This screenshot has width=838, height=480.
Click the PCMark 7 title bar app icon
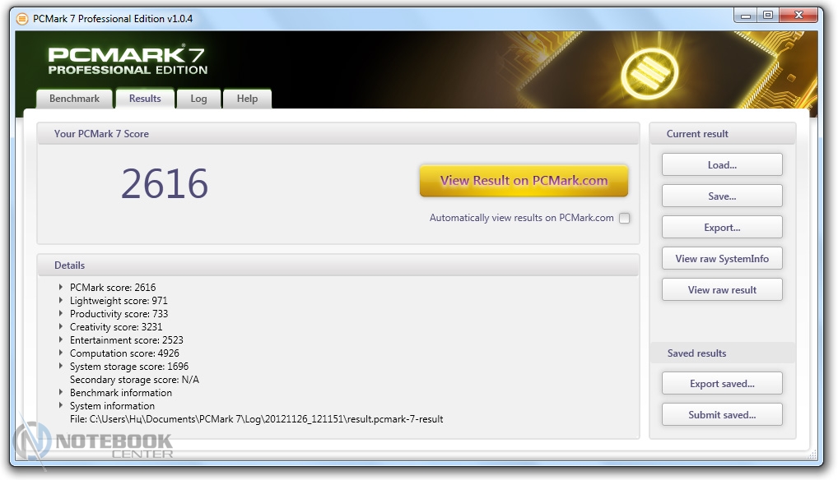click(22, 18)
